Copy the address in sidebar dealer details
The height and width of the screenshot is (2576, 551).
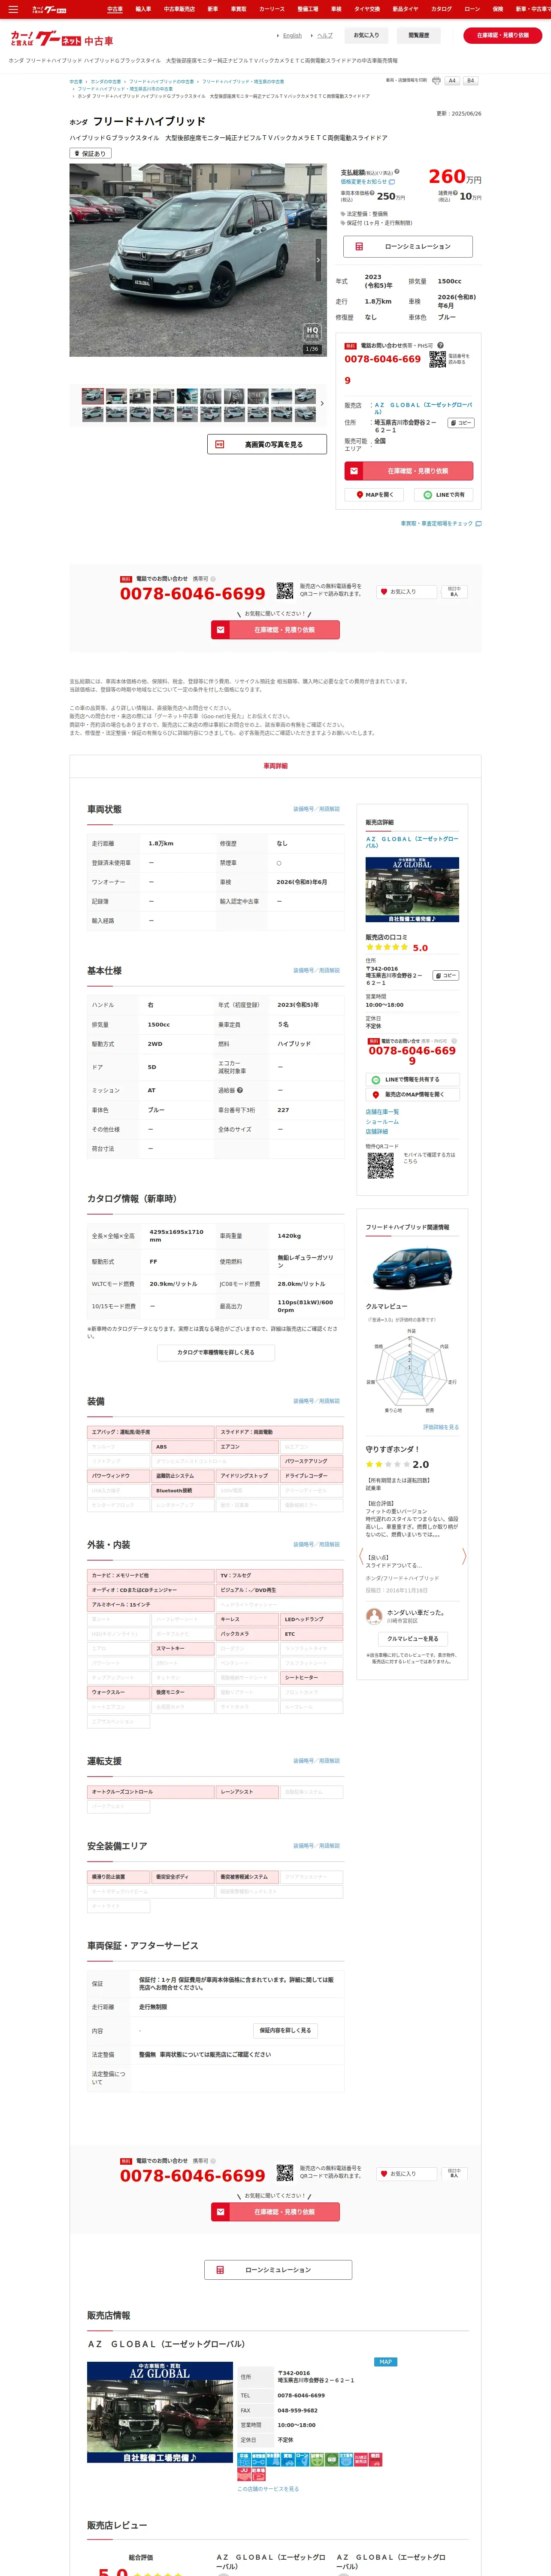pos(445,975)
